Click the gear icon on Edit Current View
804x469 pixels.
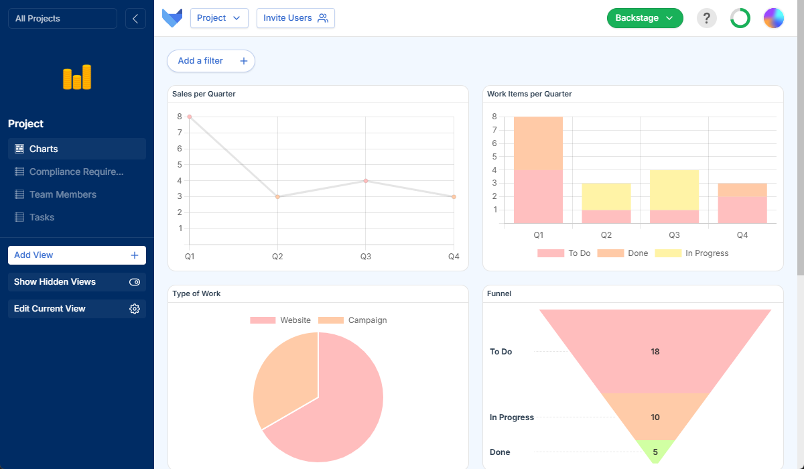[x=135, y=309]
